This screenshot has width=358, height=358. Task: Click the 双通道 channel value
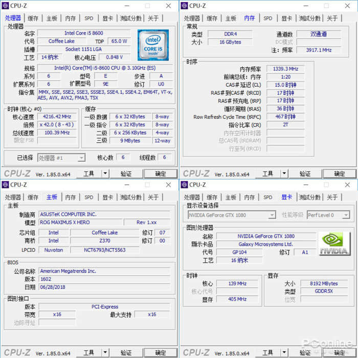coord(319,34)
